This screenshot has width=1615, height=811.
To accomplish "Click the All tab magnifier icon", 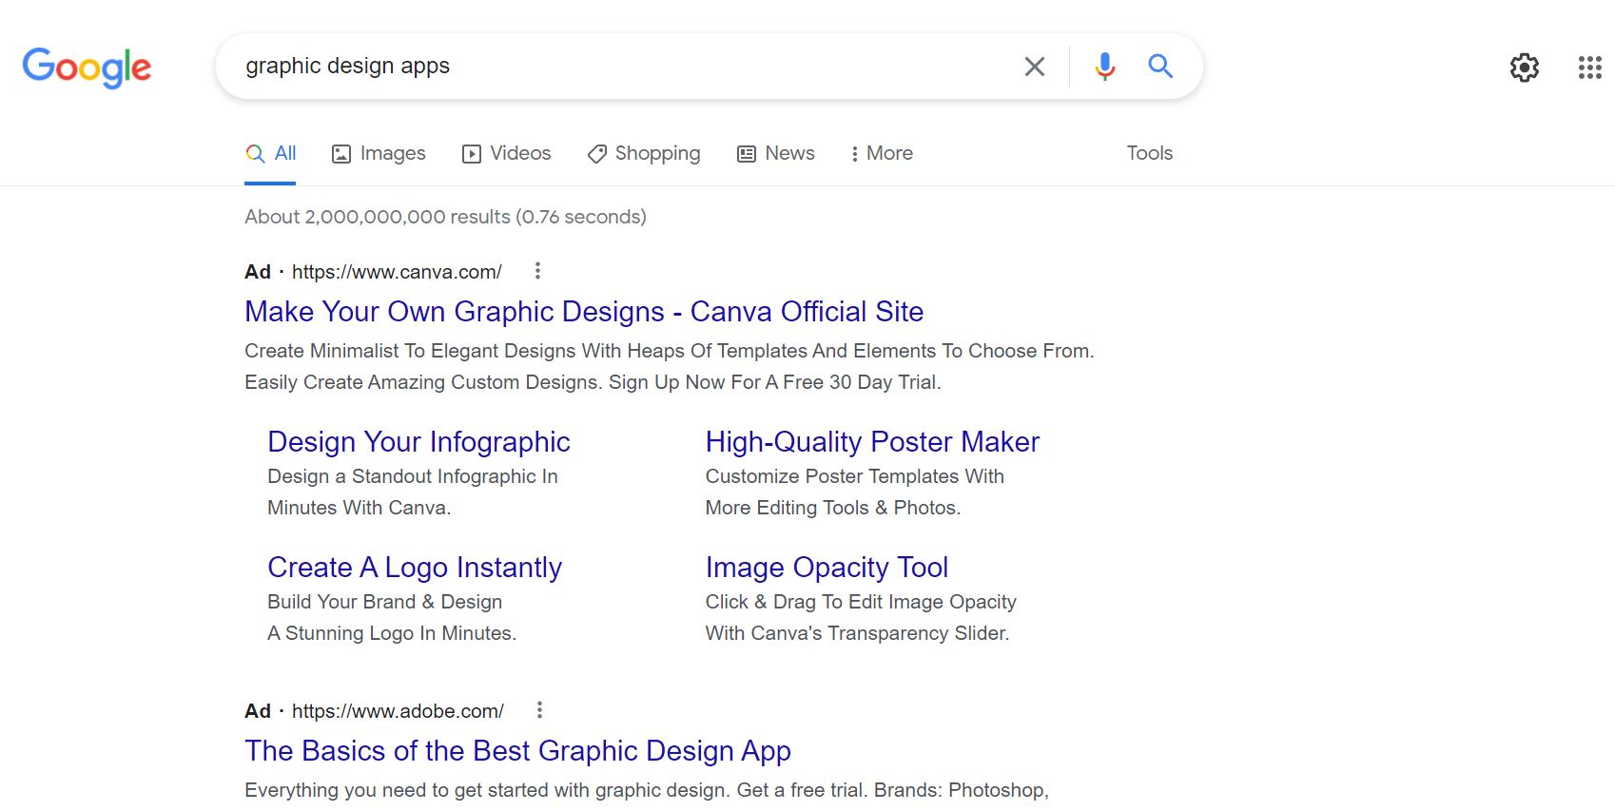I will tap(255, 153).
